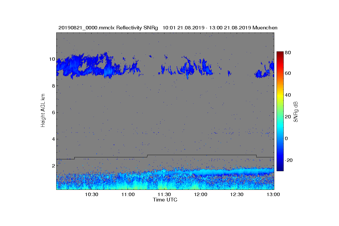
Task: Click the colorbar value 0
Action: [286, 138]
